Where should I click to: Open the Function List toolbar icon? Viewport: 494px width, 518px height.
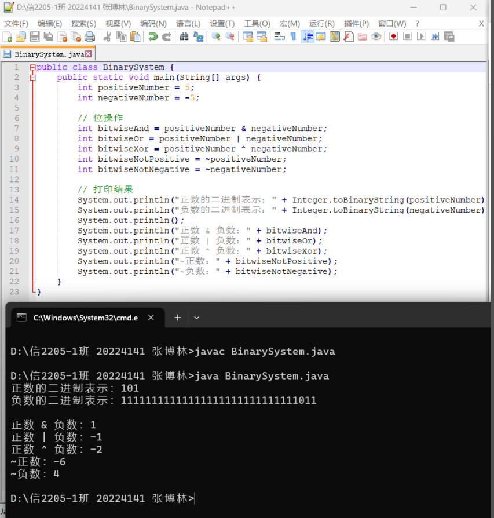[349, 37]
